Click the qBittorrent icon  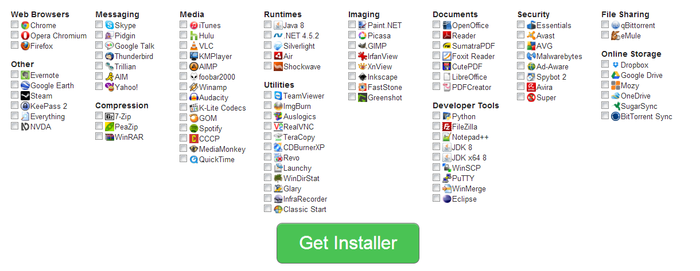pos(616,25)
